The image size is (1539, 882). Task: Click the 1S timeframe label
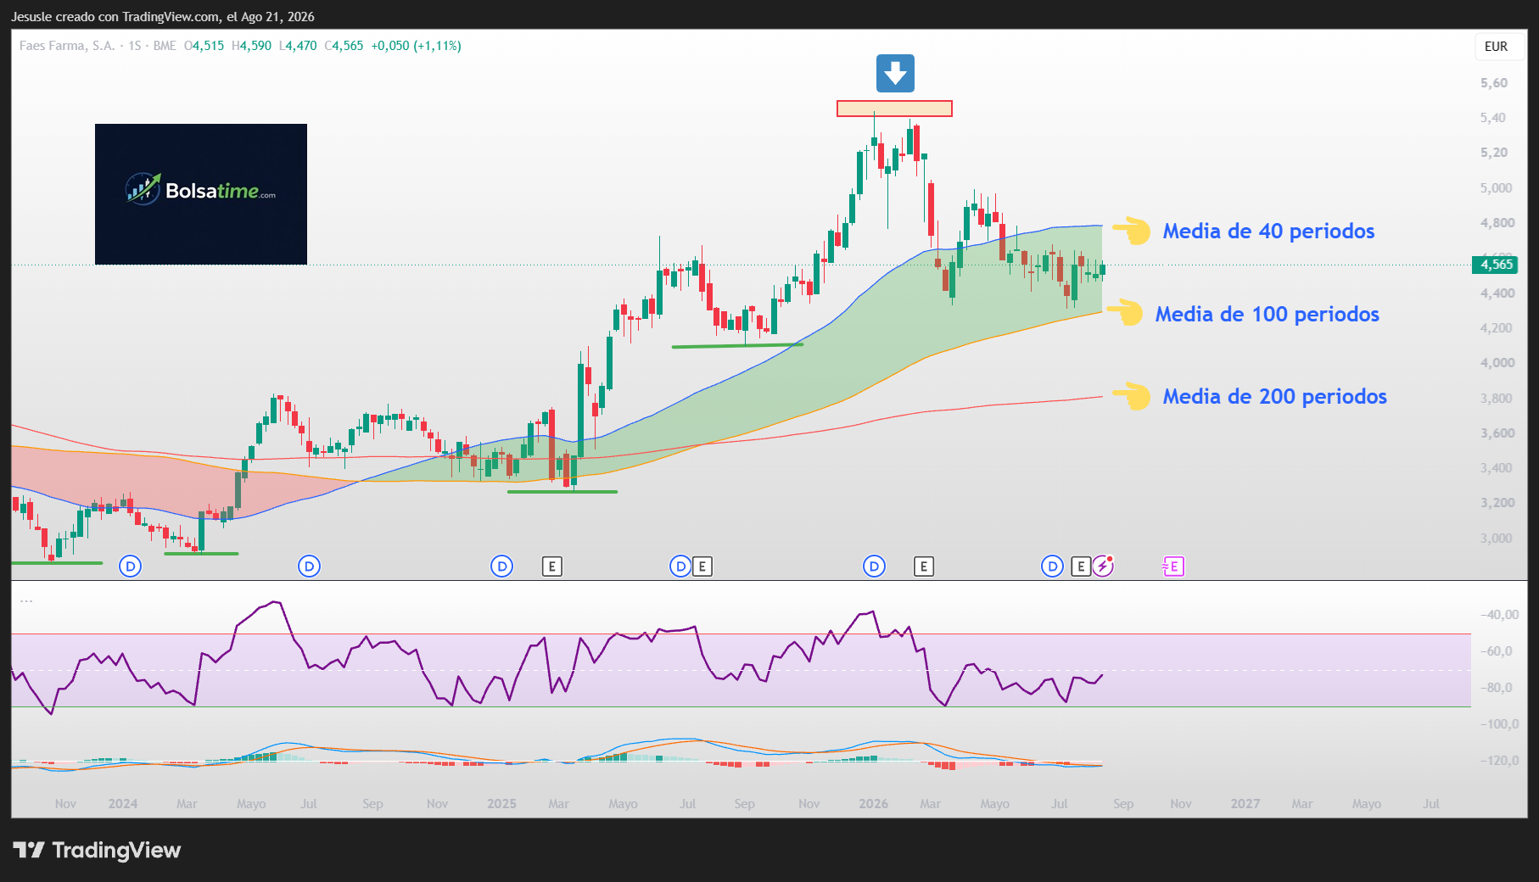tap(135, 46)
